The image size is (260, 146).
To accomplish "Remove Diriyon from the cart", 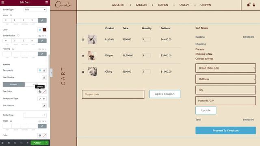I will pos(83,56).
